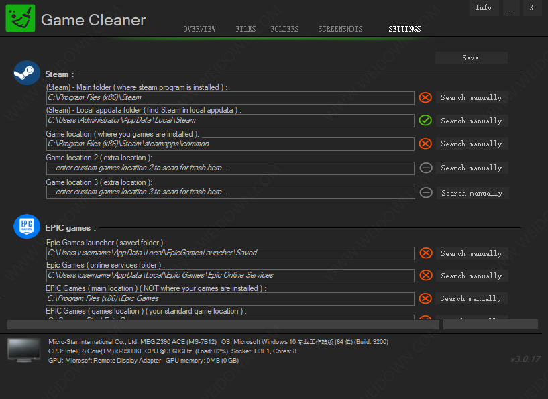This screenshot has height=399, width=548.
Task: Click the Epic Online Services path field
Action: pos(230,276)
